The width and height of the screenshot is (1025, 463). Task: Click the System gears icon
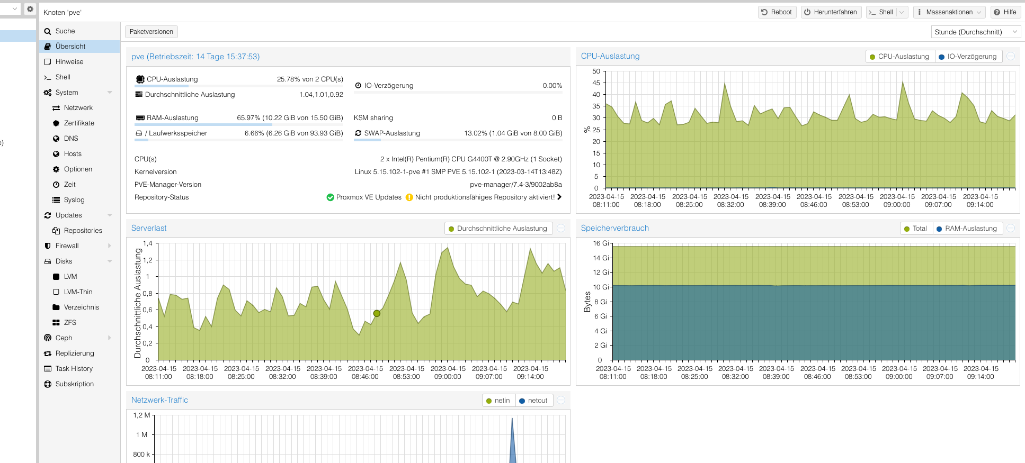(48, 93)
